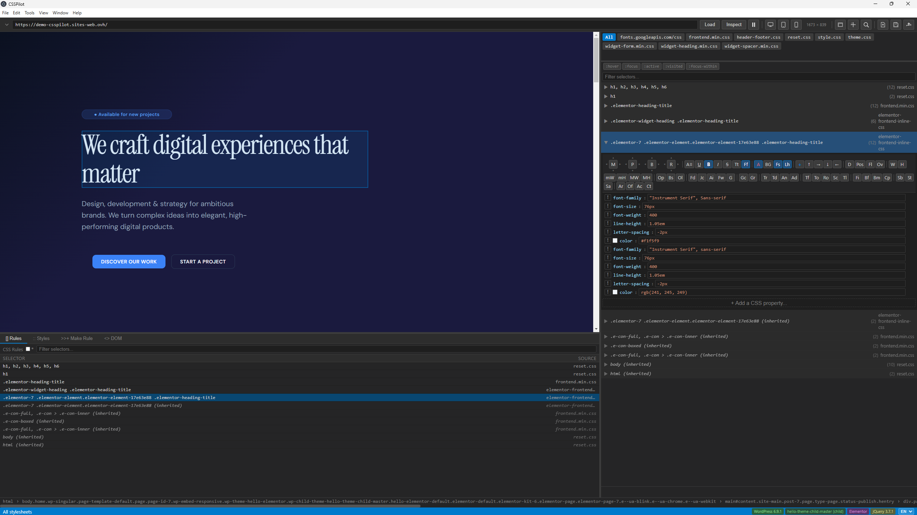Click the BG background shortcut button
Screen dimensions: 917x515
coord(768,164)
